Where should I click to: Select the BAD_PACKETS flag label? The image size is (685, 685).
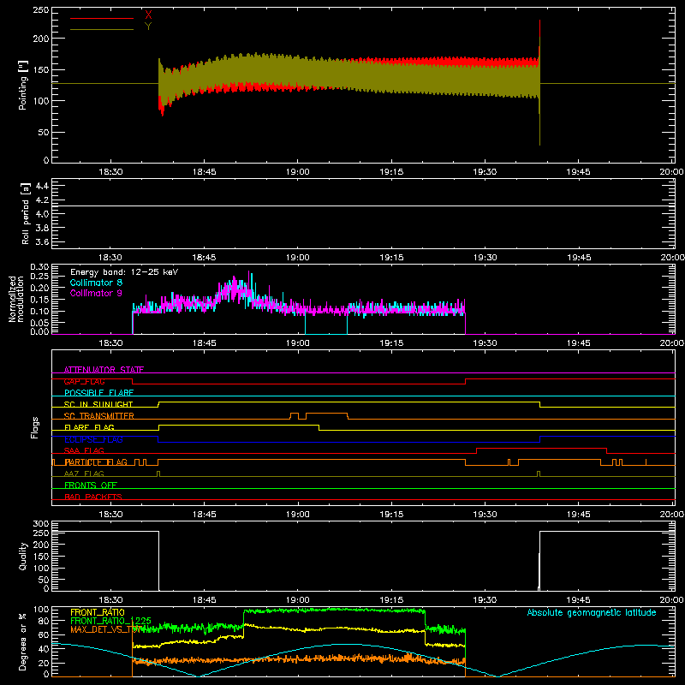[x=93, y=497]
